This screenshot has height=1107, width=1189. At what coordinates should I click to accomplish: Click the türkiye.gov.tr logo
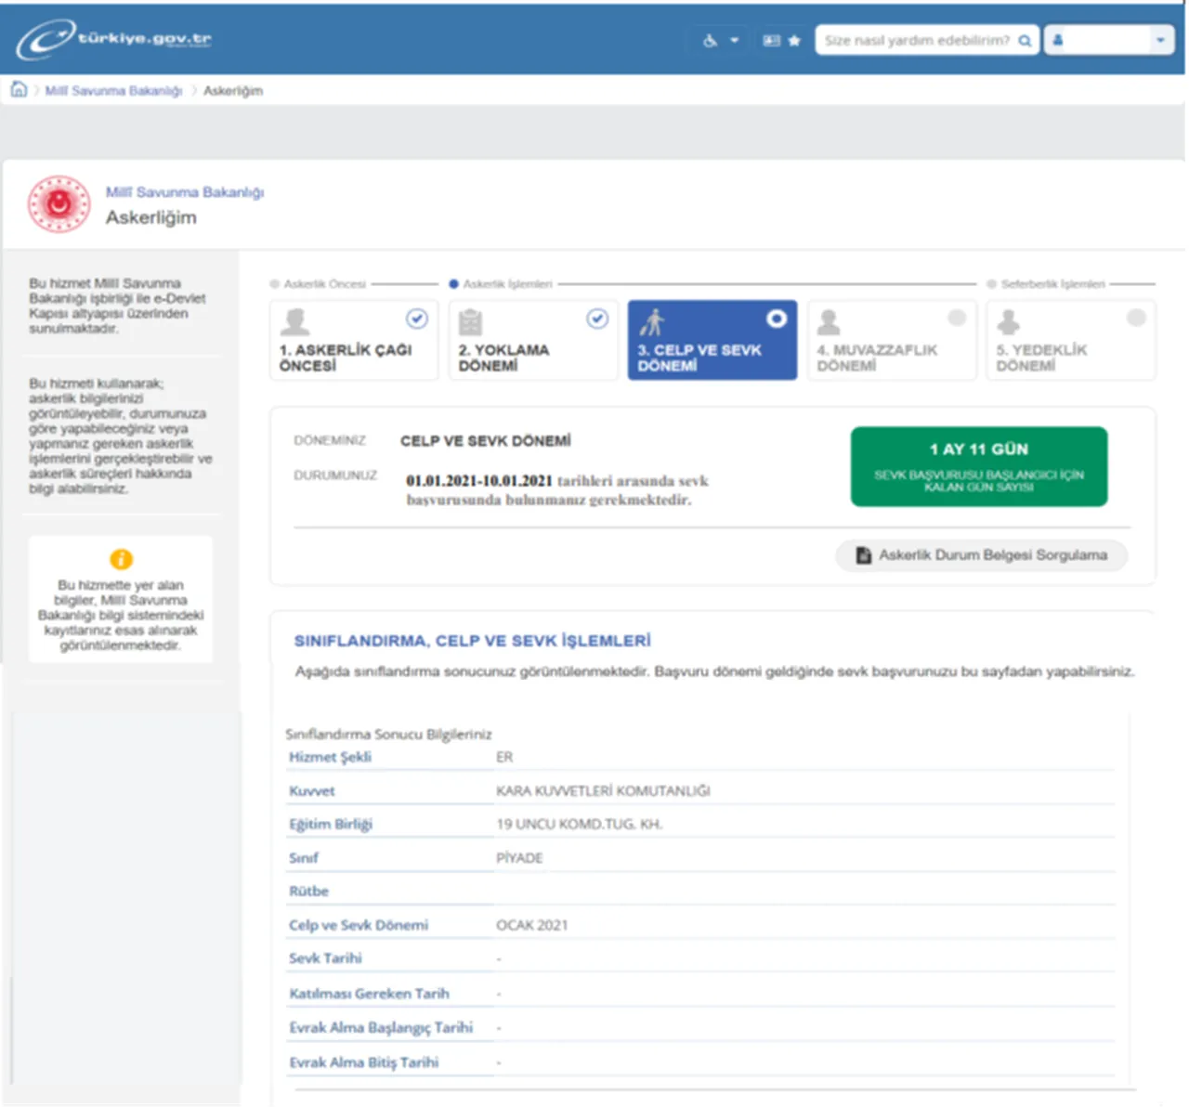point(113,39)
